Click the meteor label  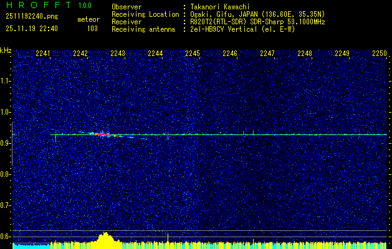pyautogui.click(x=88, y=19)
